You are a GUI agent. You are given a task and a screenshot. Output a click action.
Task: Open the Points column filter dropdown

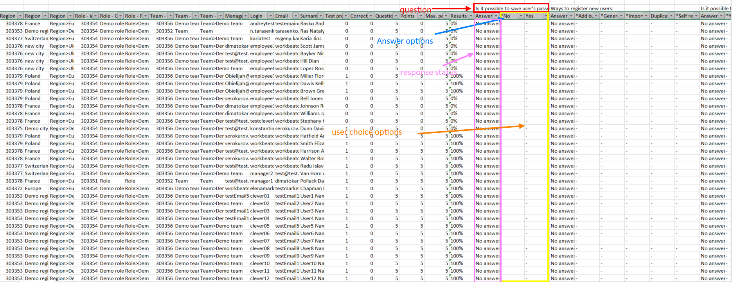(421, 16)
